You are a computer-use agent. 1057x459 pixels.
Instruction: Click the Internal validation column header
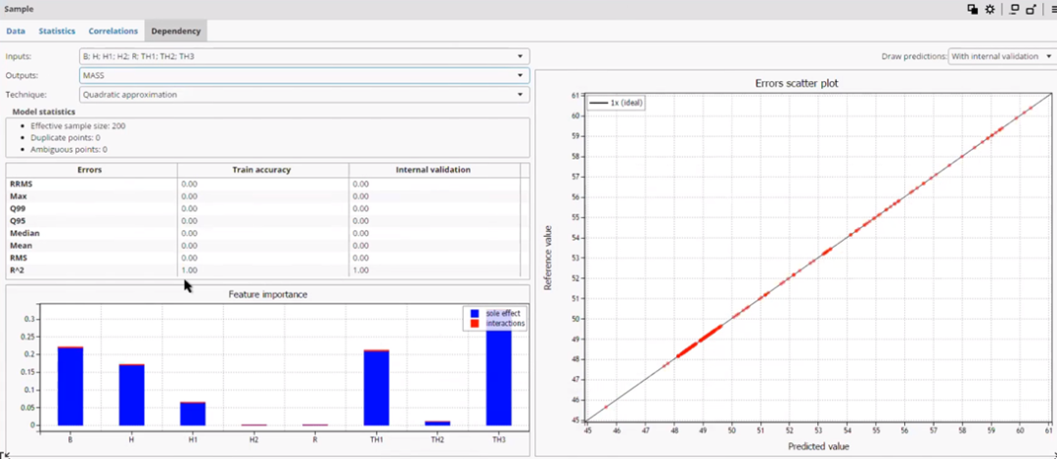pos(435,170)
